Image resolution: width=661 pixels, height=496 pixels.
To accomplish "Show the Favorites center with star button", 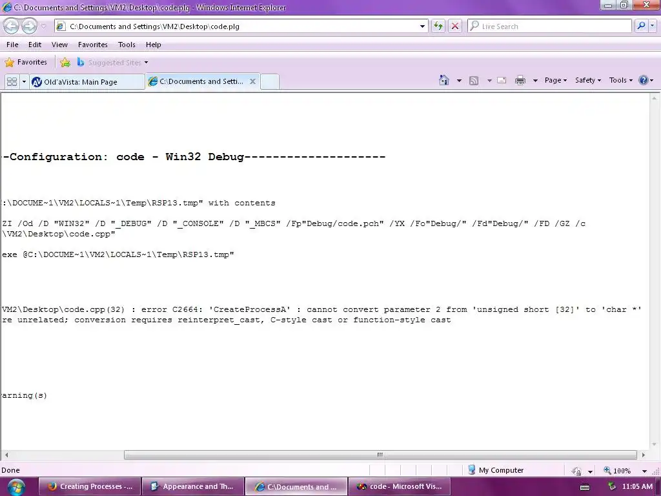I will [26, 63].
